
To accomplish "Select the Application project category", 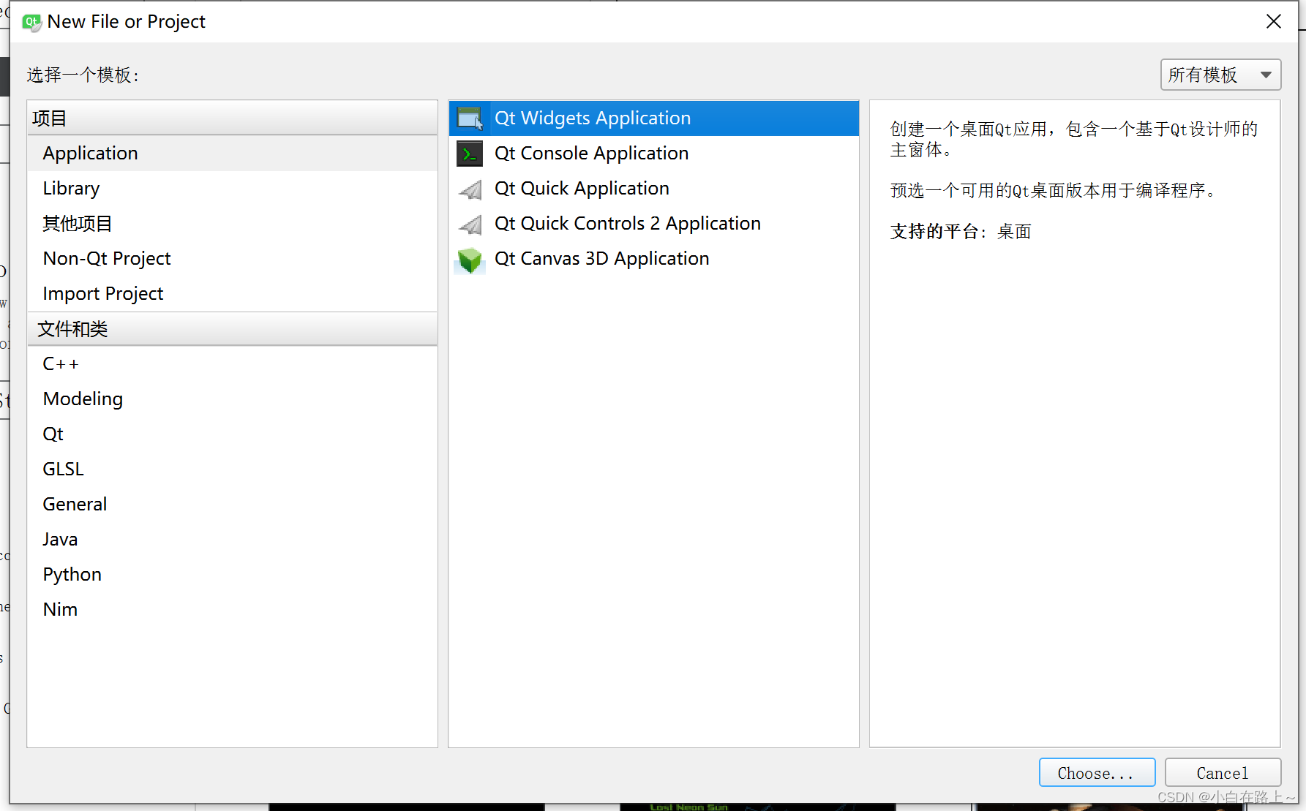I will pyautogui.click(x=232, y=154).
